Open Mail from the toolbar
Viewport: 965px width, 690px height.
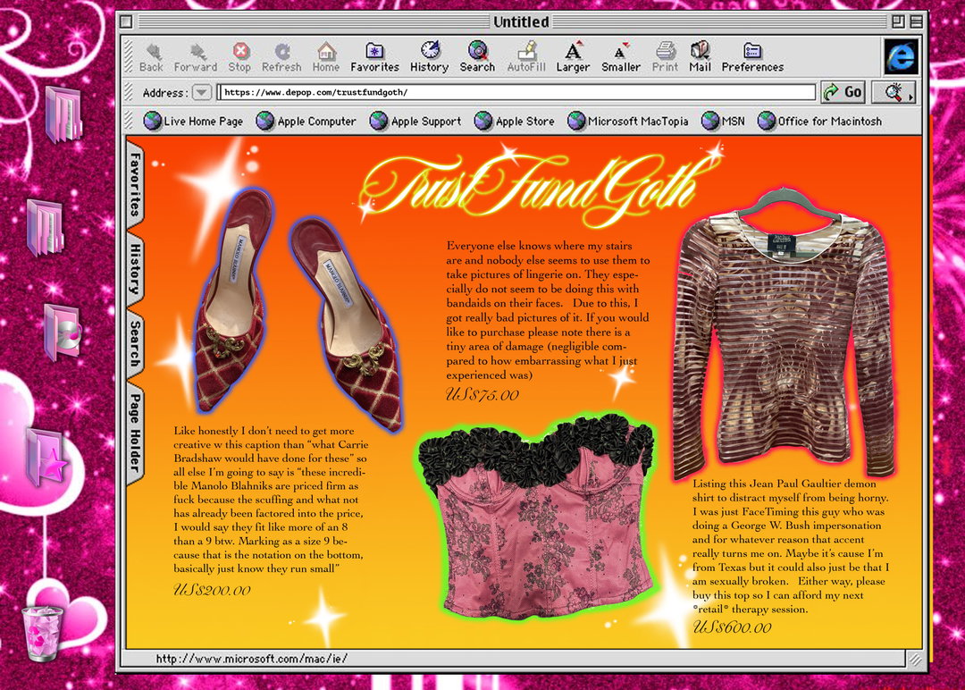[x=700, y=56]
